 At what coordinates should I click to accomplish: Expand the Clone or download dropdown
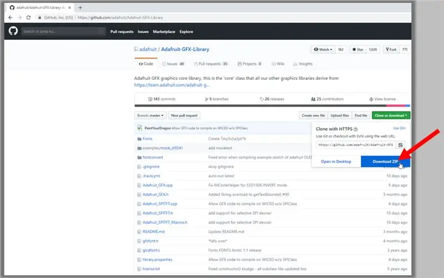pos(391,115)
